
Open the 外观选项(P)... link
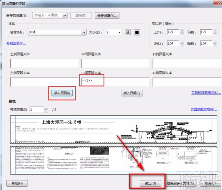point(16,43)
